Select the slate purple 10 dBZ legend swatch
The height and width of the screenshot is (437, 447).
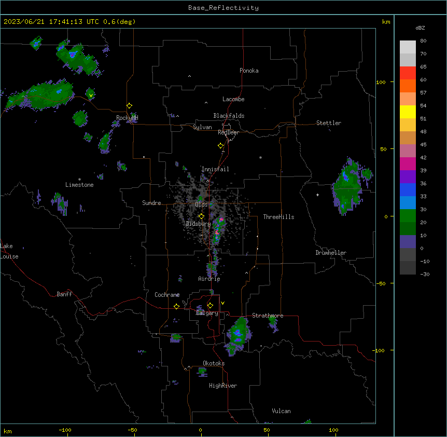[408, 242]
